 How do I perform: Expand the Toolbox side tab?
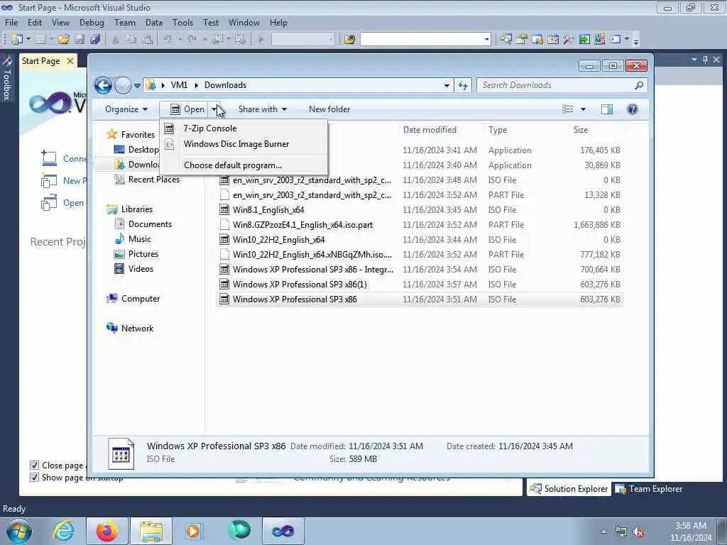coord(6,79)
